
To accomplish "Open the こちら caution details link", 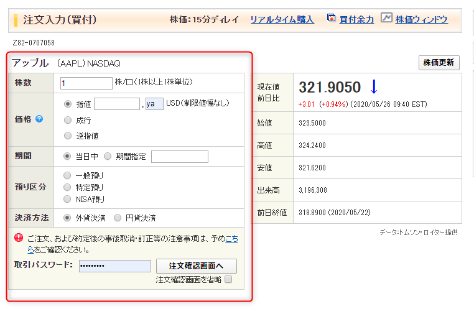I will 232,239.
